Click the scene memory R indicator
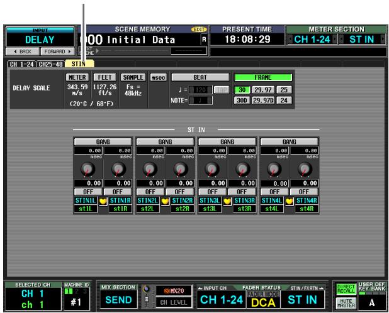389x313 pixels. pyautogui.click(x=204, y=40)
